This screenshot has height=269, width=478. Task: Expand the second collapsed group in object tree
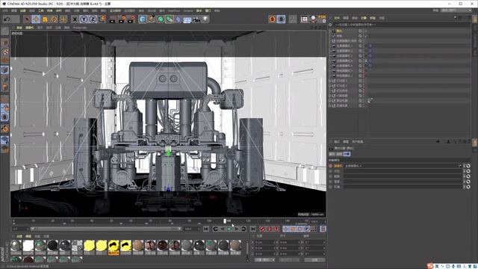point(330,86)
